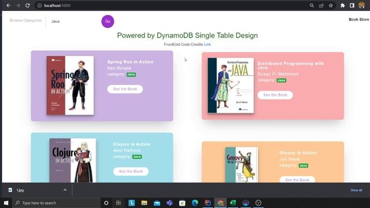The height and width of the screenshot is (208, 370).
Task: Open the zoom magnifier icon in address bar
Action: tap(312, 5)
